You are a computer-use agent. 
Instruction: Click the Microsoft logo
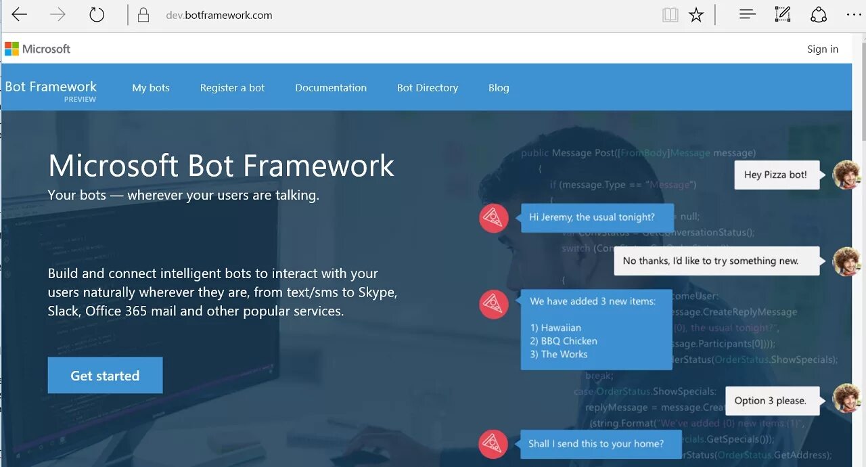tap(38, 49)
